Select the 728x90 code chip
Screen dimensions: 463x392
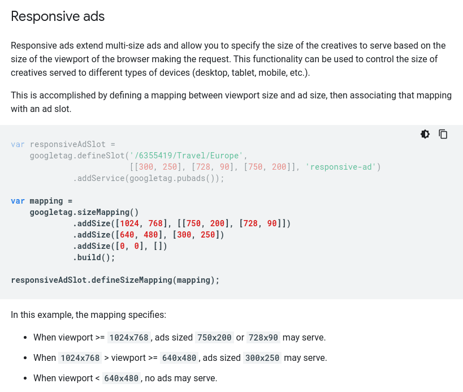pyautogui.click(x=263, y=337)
